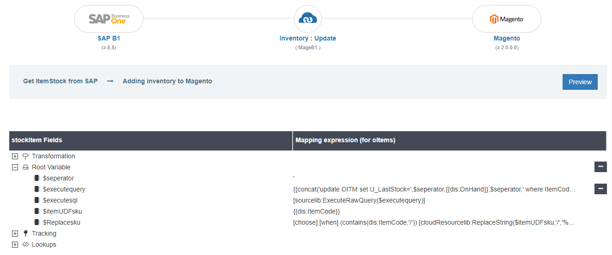This screenshot has height=255, width=612.
Task: Click the chip icon beside $executequery
Action: point(37,189)
